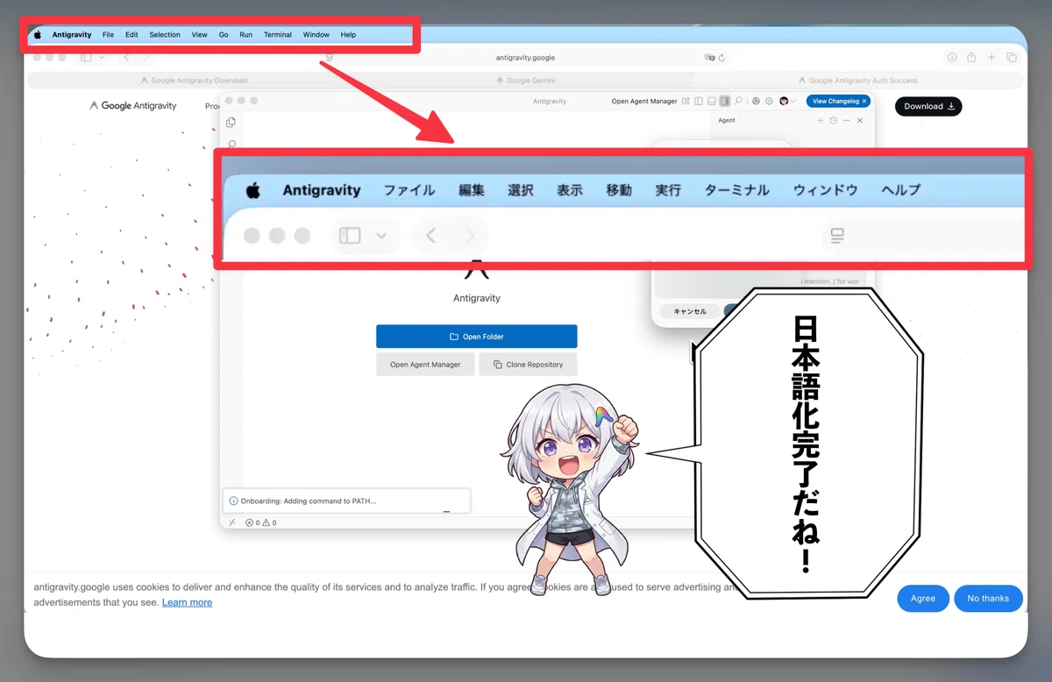Click the black Download button on website
The width and height of the screenshot is (1052, 682).
coord(928,106)
